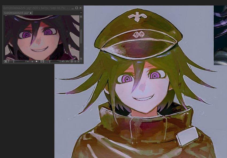Click the reset rotation circular icon
This screenshot has width=227, height=158.
72,61
